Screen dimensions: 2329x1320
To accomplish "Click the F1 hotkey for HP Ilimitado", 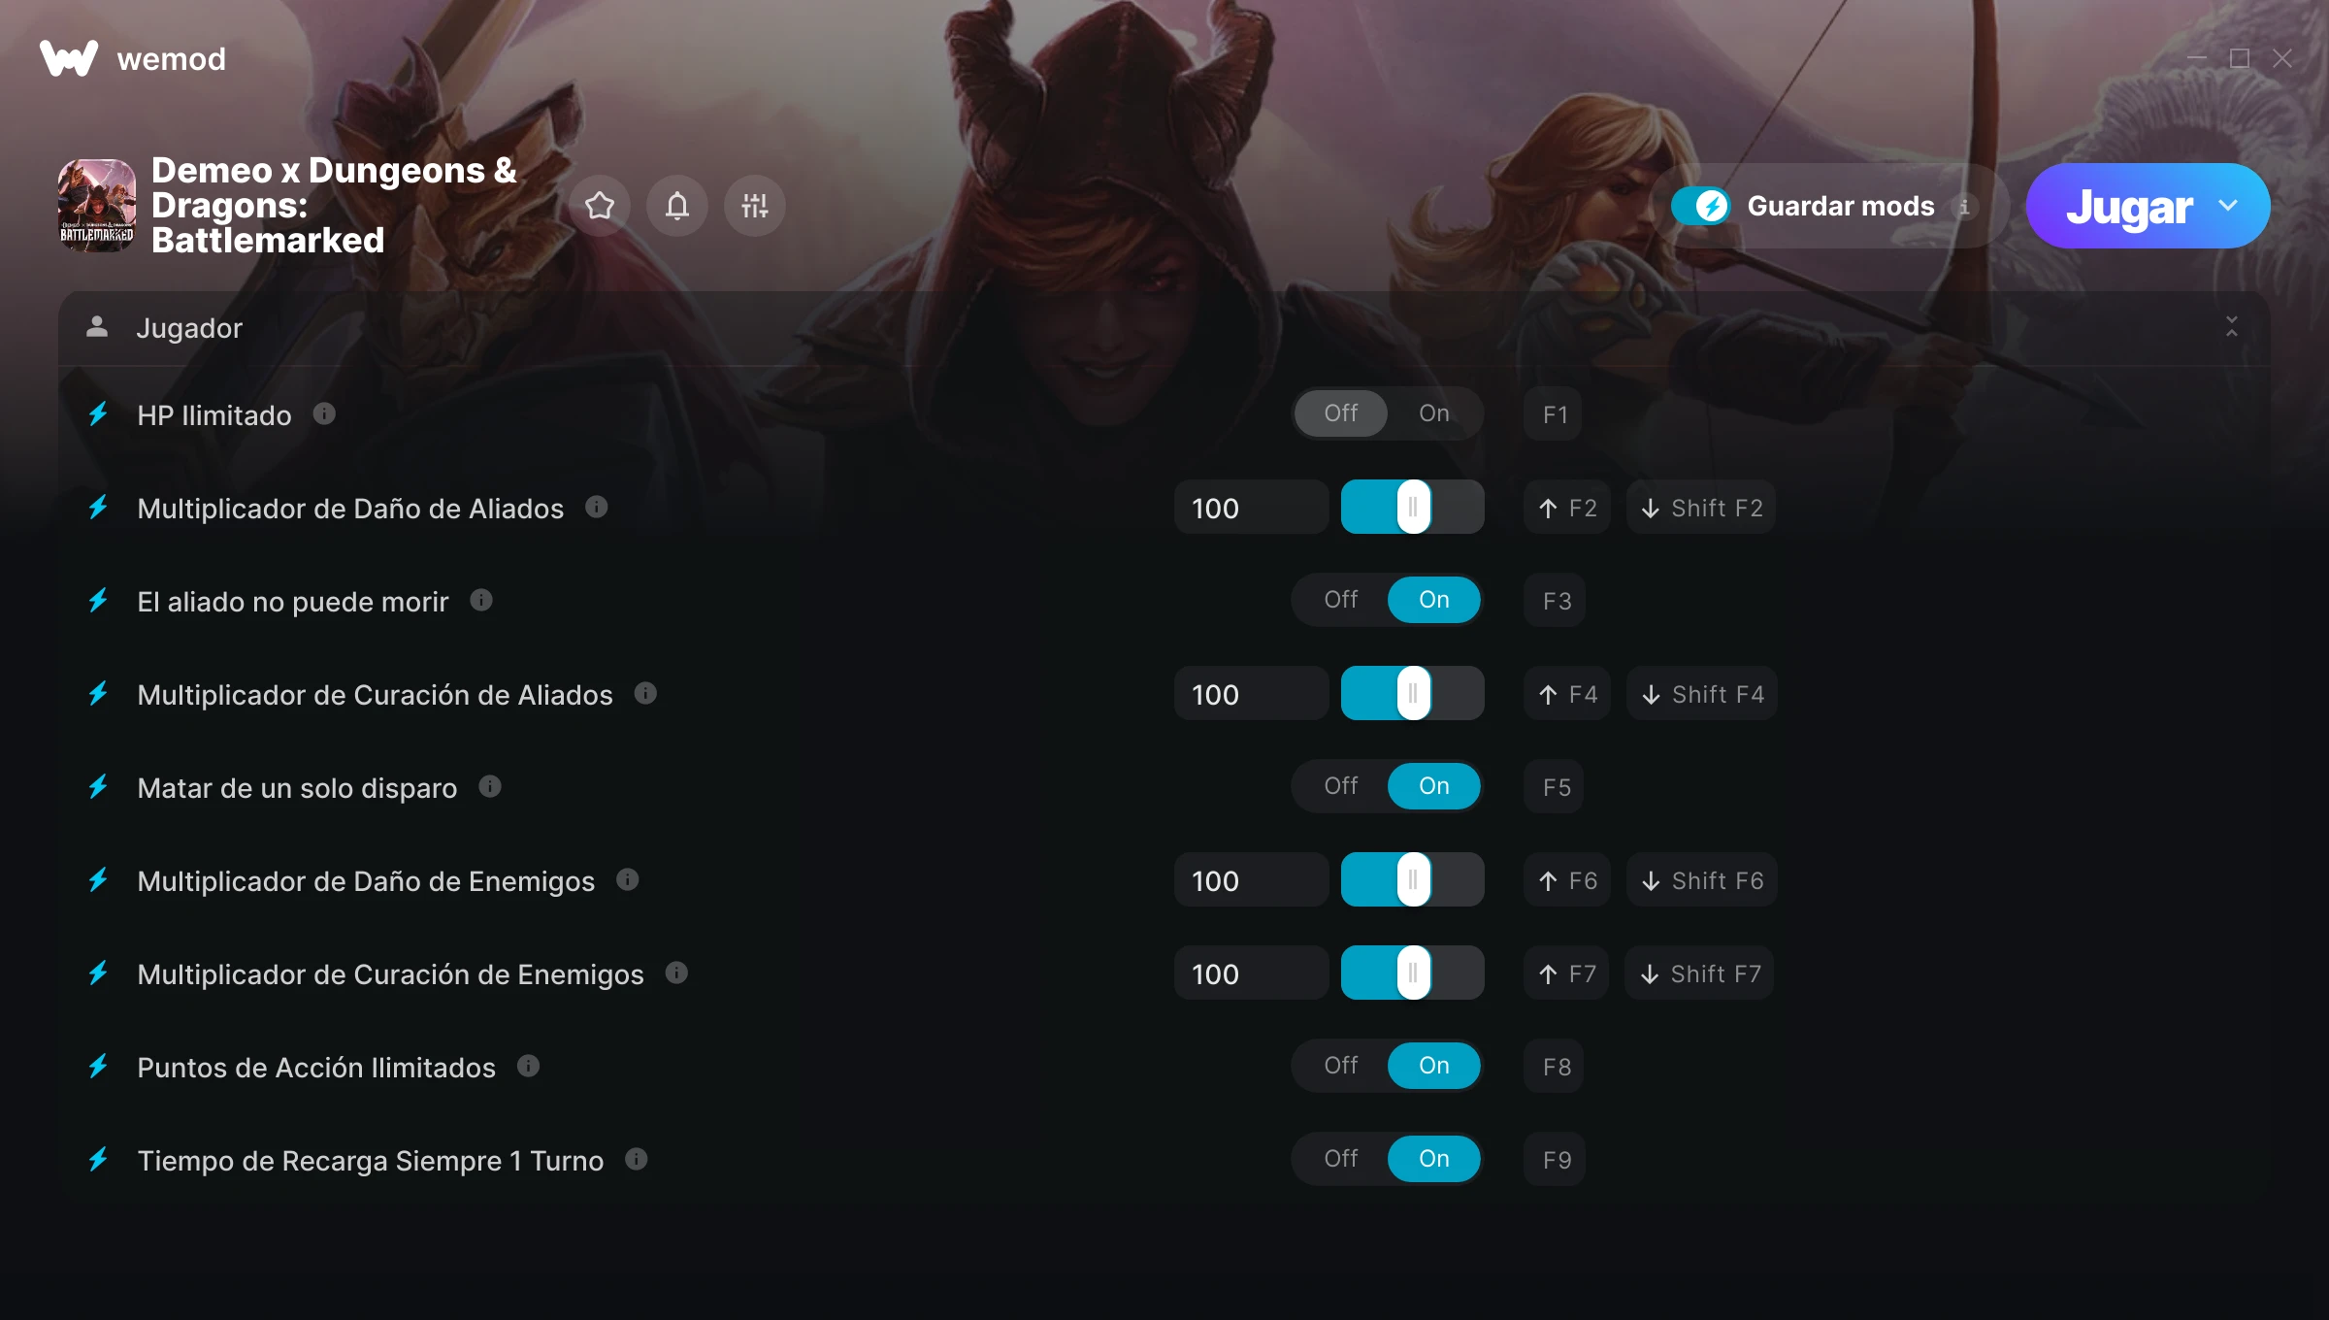I will [x=1554, y=414].
